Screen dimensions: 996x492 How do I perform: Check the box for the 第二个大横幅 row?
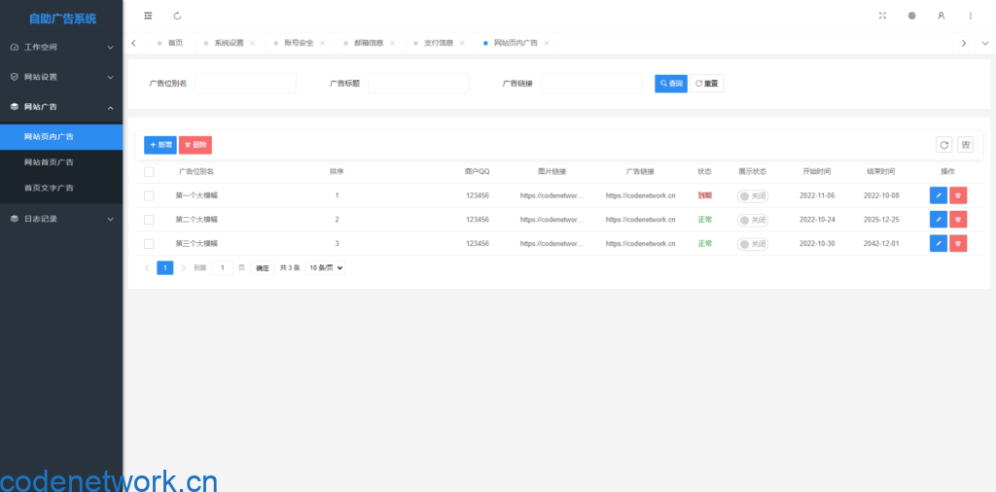tap(149, 220)
